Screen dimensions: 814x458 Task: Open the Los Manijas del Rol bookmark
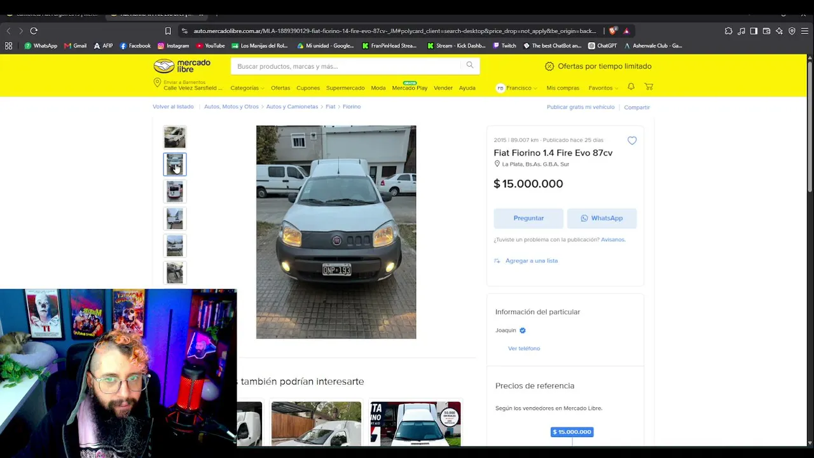(x=260, y=46)
